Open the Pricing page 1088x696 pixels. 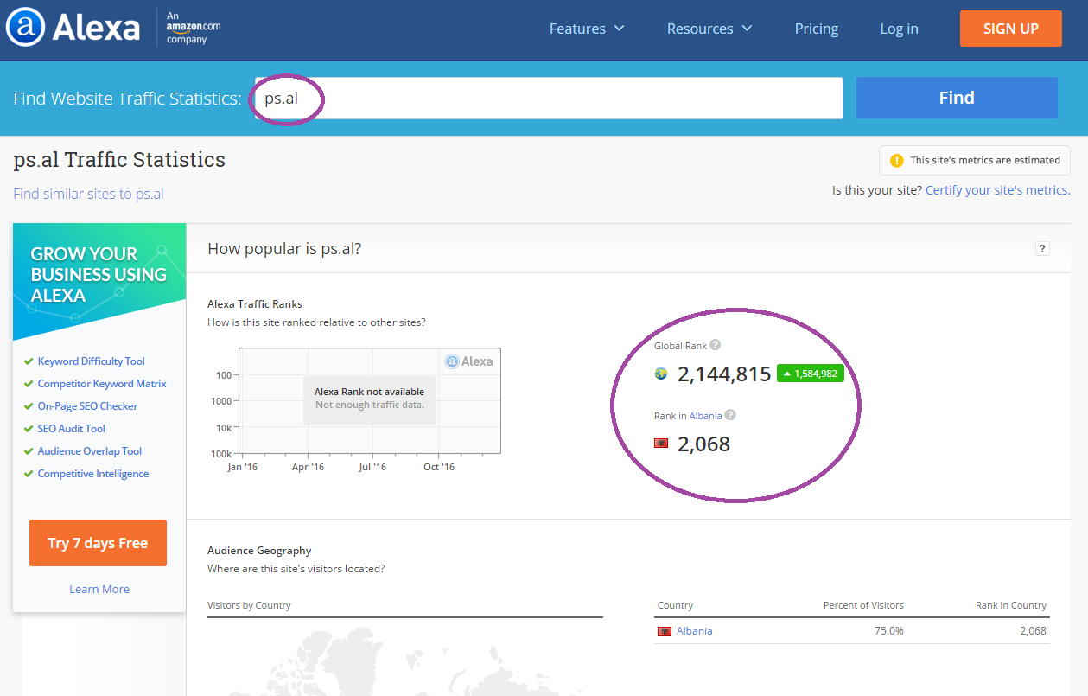(816, 29)
